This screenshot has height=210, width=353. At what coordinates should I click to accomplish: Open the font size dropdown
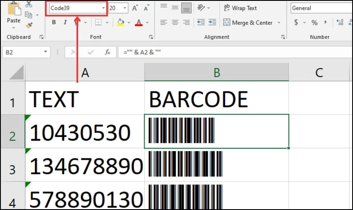coord(125,8)
